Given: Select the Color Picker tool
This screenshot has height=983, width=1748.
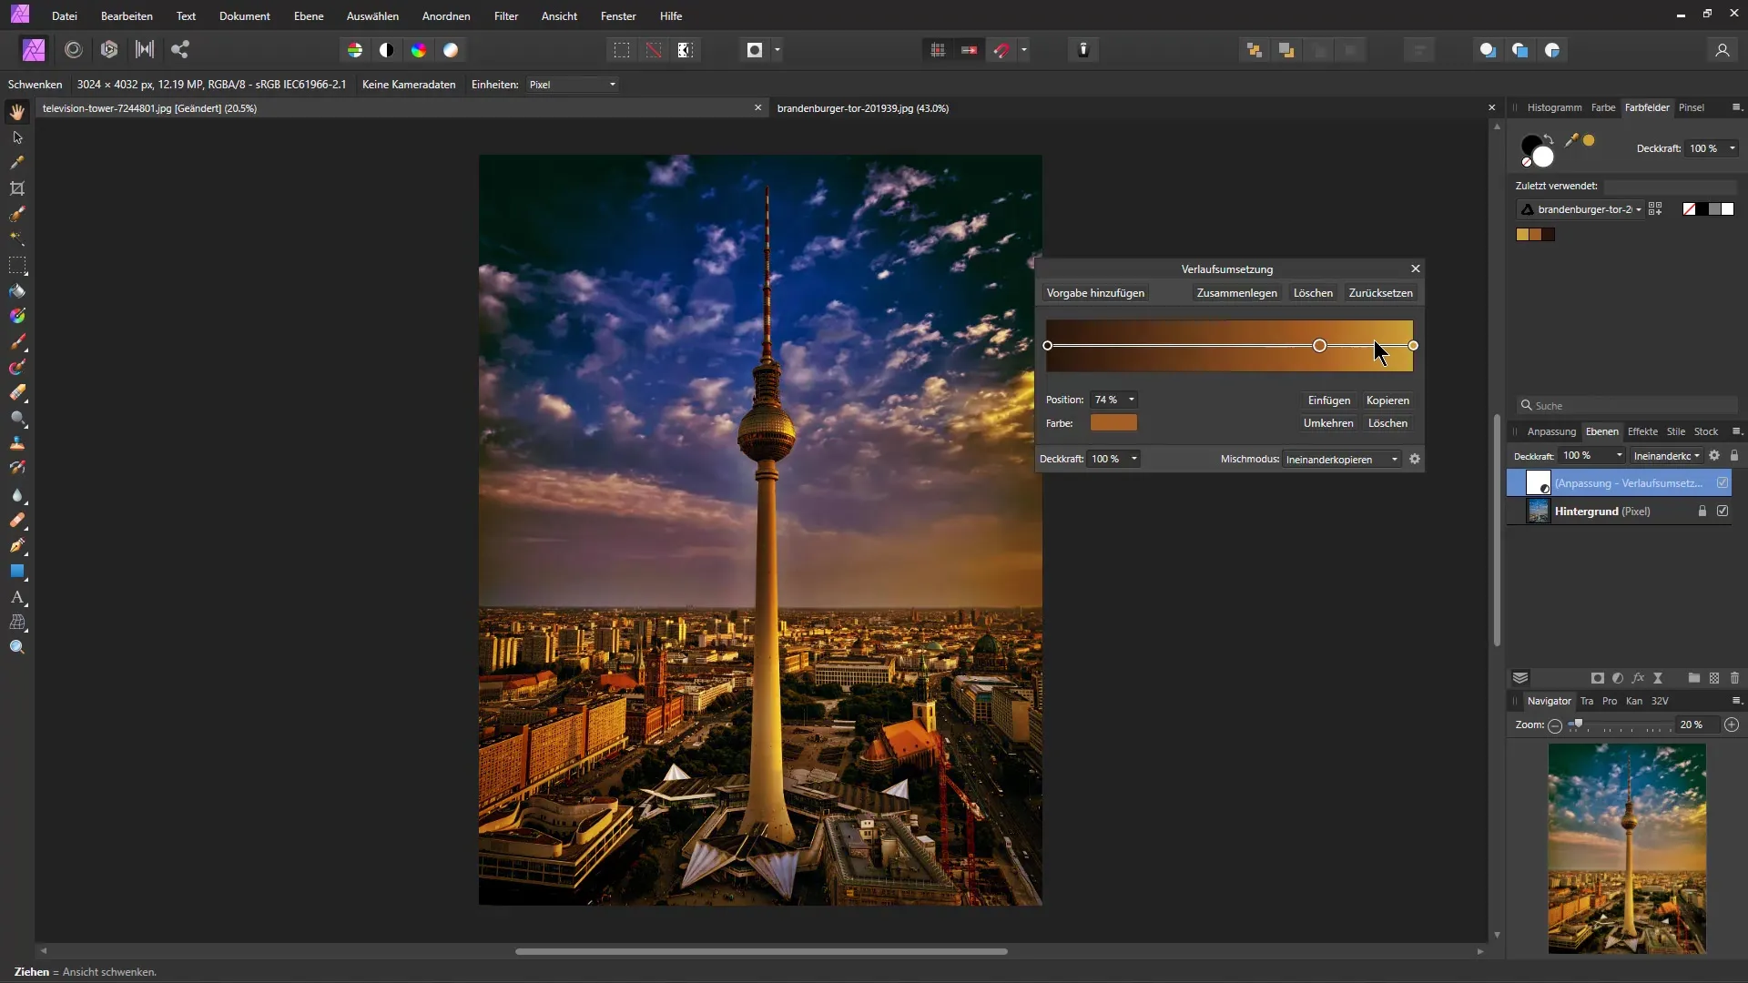Looking at the screenshot, I should pos(17,163).
